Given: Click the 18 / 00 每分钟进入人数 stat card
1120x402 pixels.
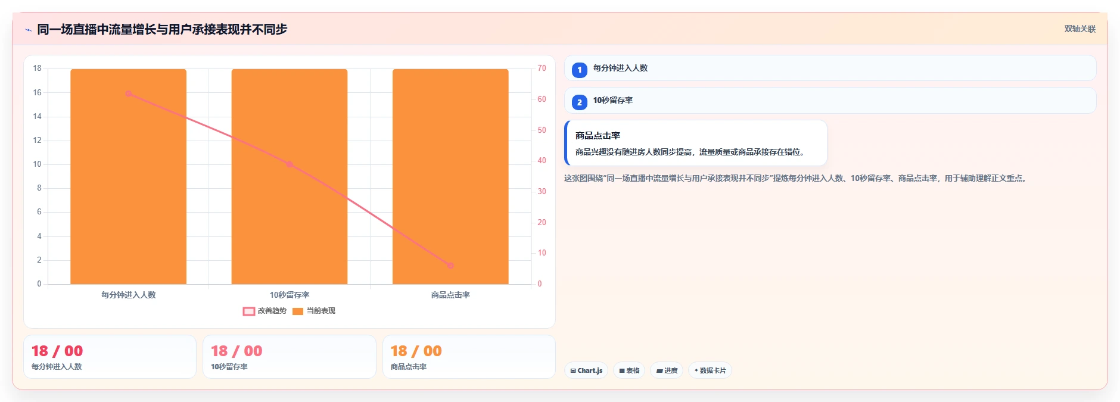Looking at the screenshot, I should 110,357.
